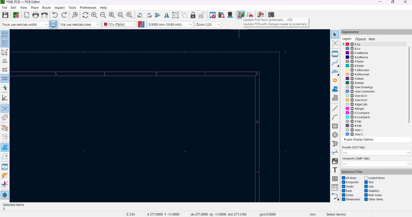The width and height of the screenshot is (412, 217).
Task: Group the selected items
Action: pyautogui.click(x=175, y=15)
